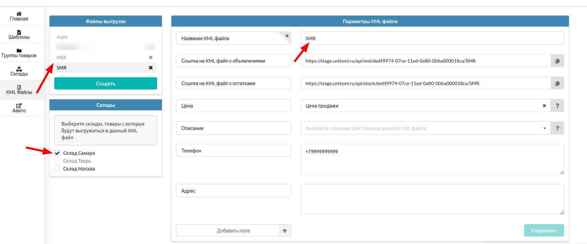Expand the Описание dropdown arrow
This screenshot has width=587, height=244.
click(x=545, y=128)
